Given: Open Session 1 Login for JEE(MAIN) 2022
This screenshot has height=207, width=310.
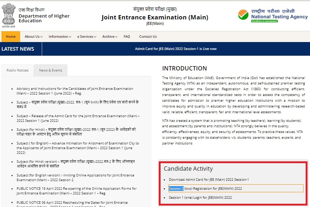Looking at the screenshot, I should click(200, 198).
